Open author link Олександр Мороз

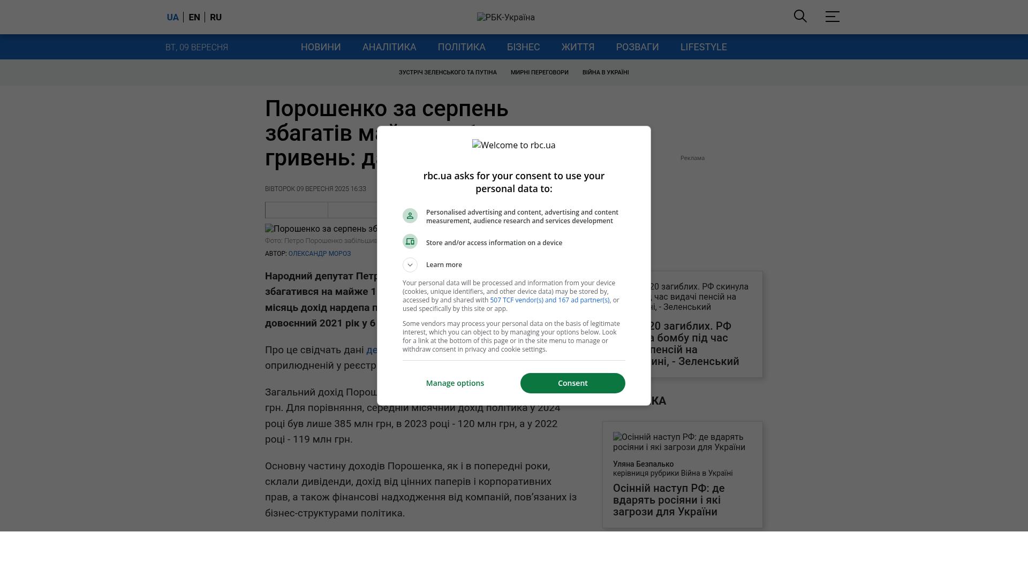tap(320, 254)
